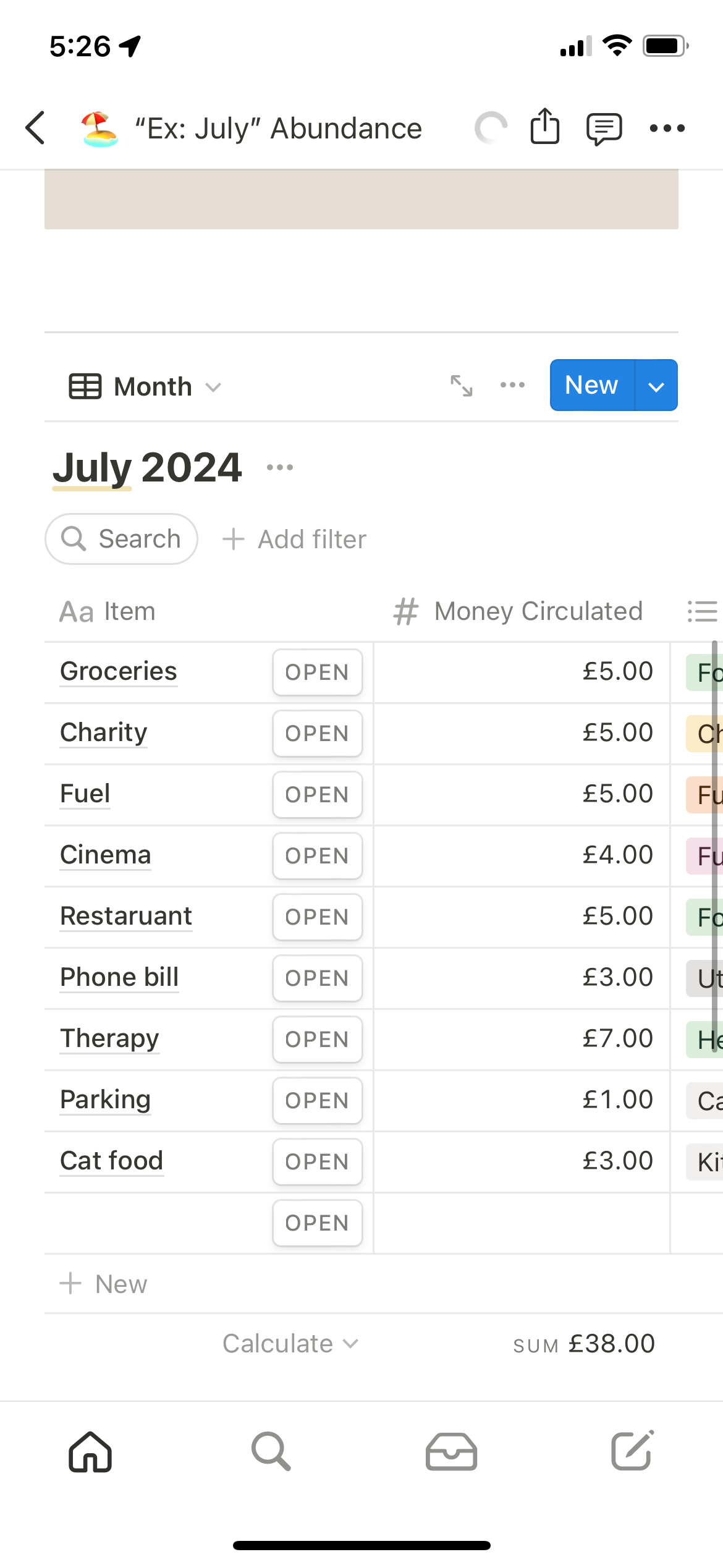
Task: Open the Calculate dropdown under Item column
Action: [x=290, y=1344]
